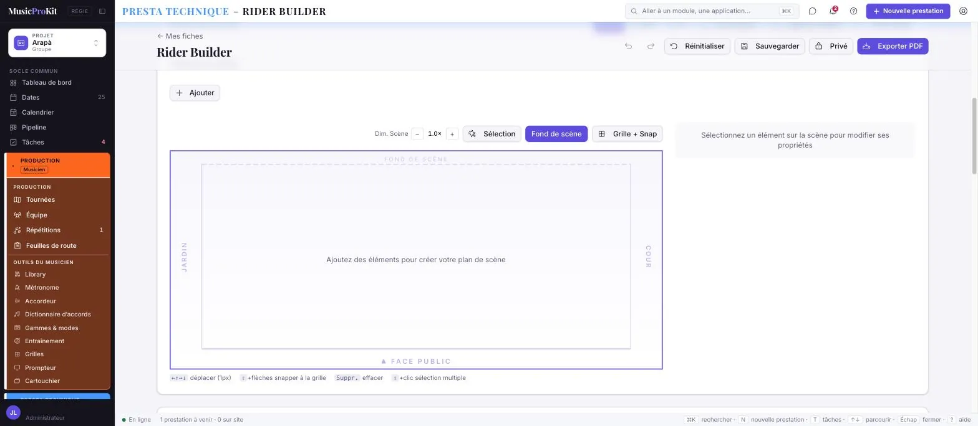978x426 pixels.
Task: Toggle Grille + Snap option
Action: (x=627, y=134)
